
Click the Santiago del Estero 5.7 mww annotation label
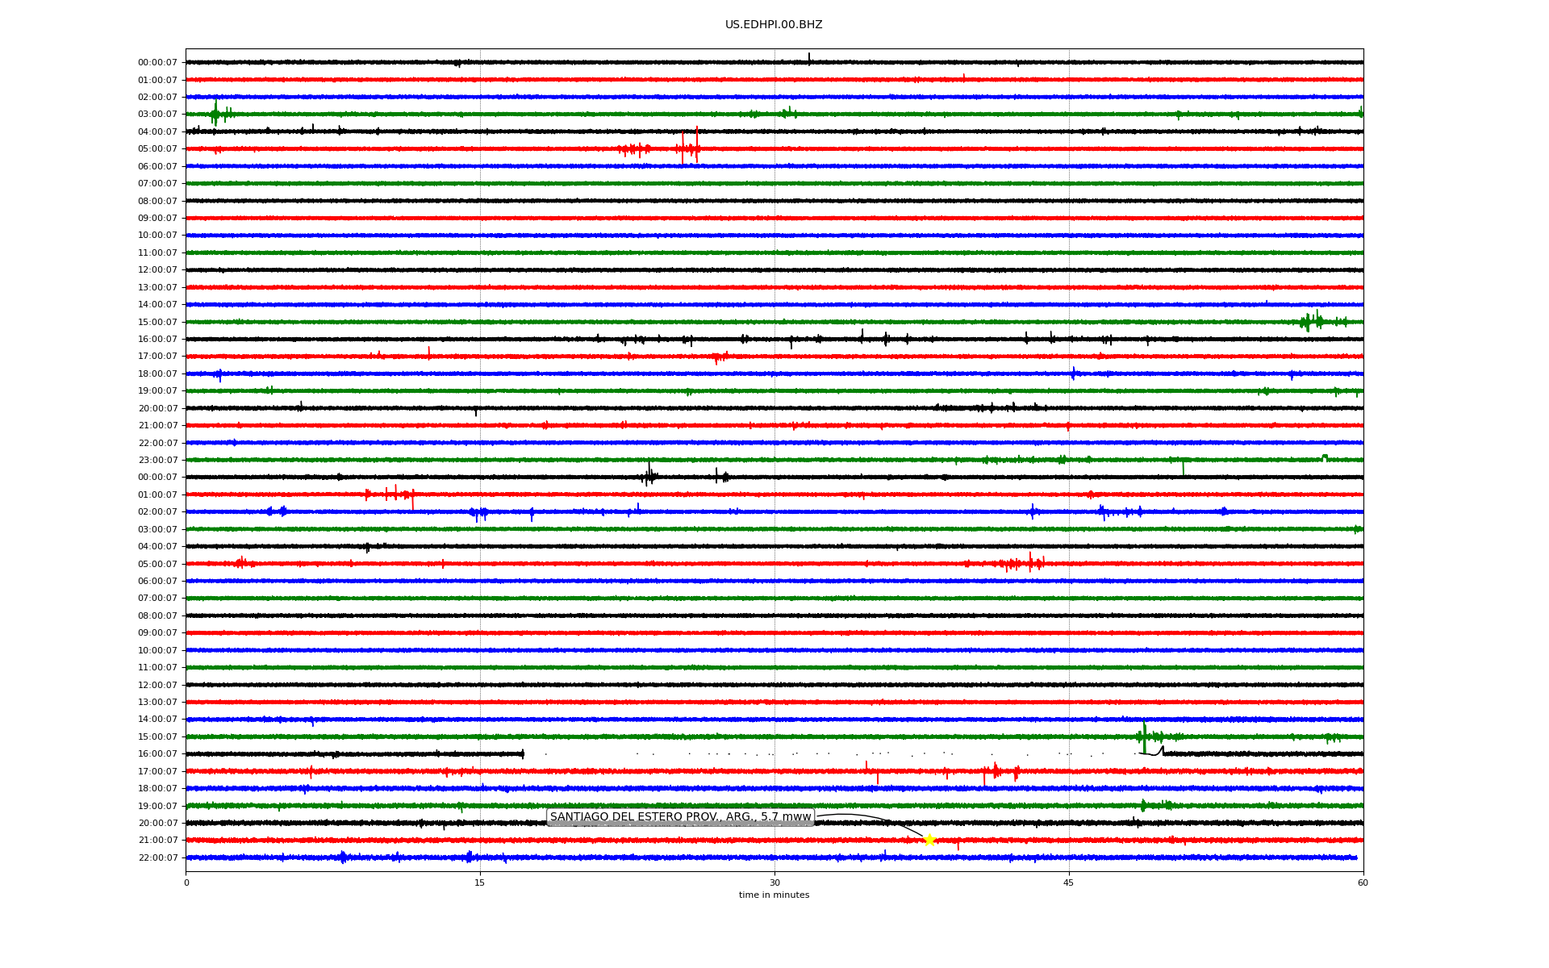click(x=680, y=817)
